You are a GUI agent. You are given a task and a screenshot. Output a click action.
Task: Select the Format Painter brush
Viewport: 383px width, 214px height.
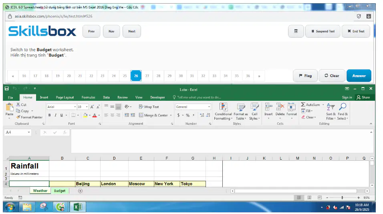pyautogui.click(x=18, y=117)
